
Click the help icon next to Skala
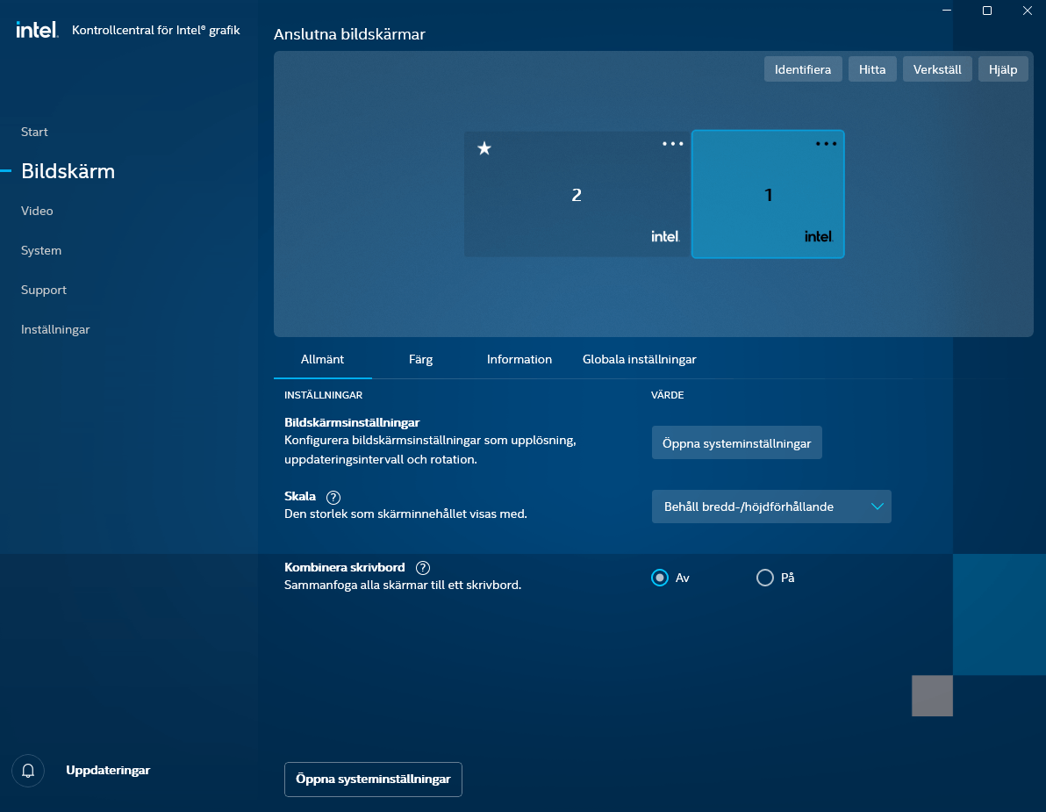coord(333,497)
